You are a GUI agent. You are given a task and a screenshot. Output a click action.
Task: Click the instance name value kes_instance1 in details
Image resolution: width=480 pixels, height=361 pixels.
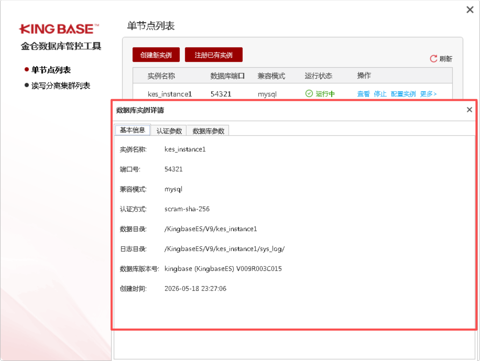tap(185, 149)
